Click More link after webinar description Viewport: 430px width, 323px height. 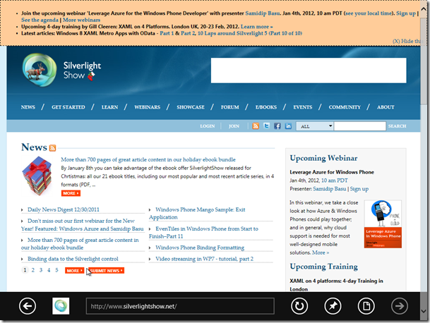pos(321,252)
